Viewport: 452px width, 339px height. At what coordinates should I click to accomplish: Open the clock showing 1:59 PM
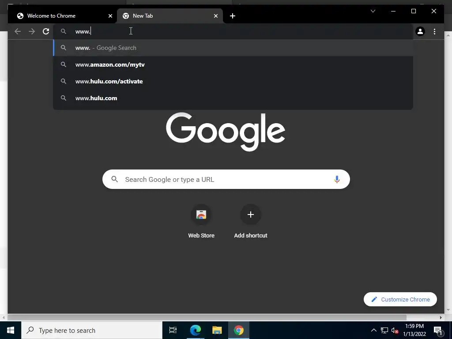(414, 330)
